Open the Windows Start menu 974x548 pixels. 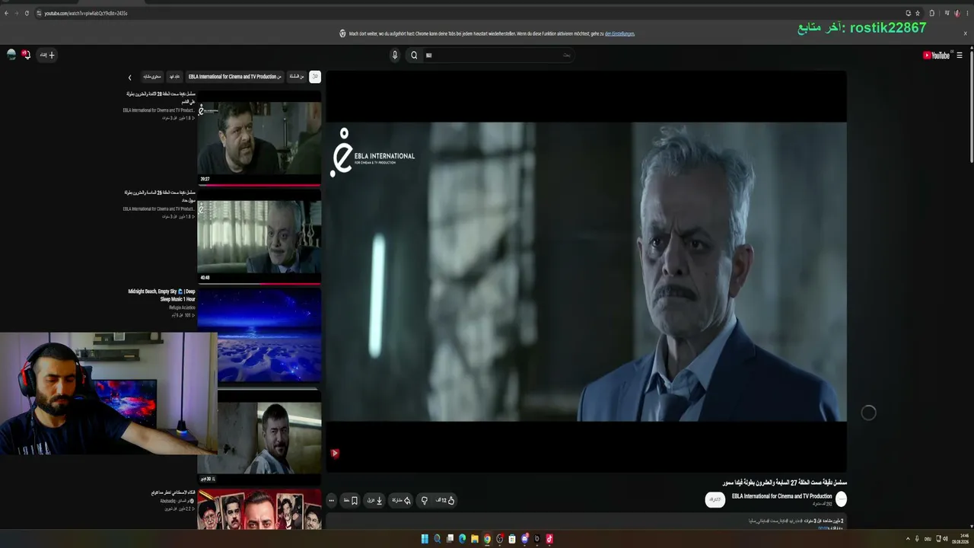[x=425, y=539]
